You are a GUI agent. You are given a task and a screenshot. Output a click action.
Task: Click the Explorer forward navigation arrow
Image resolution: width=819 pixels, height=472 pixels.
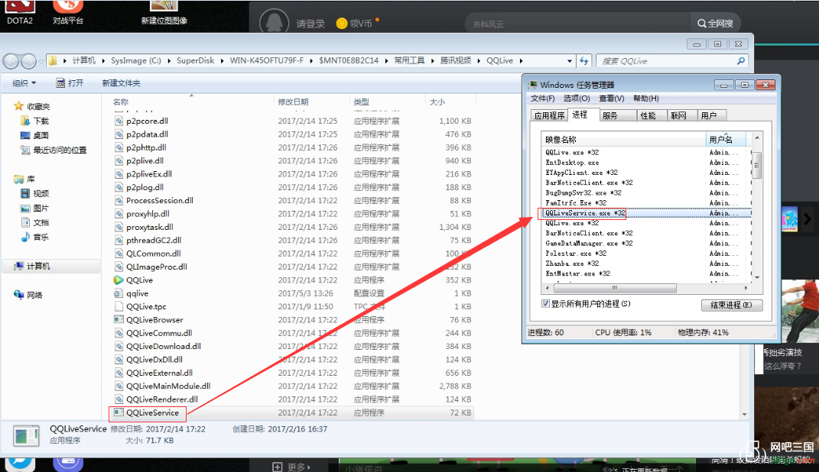point(29,61)
